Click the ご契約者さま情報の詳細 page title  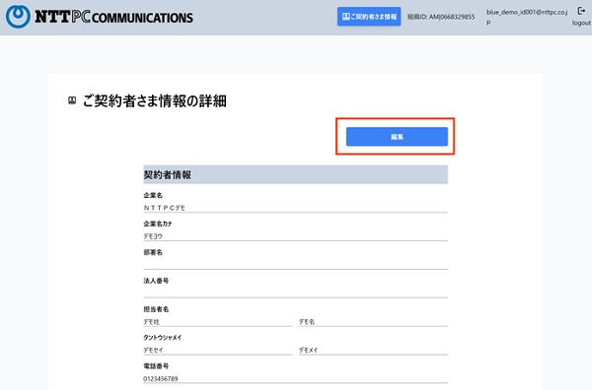[155, 101]
